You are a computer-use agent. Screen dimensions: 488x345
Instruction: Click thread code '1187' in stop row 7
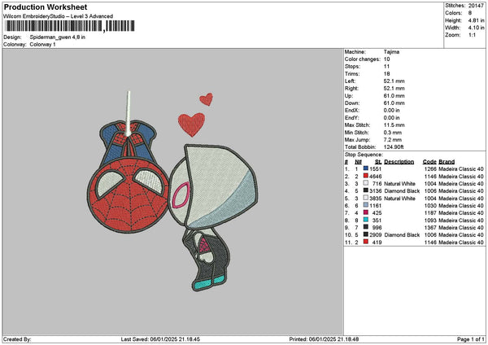click(430, 213)
